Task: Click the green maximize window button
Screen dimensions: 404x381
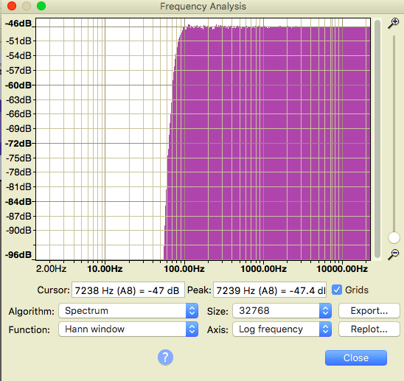Action: tap(41, 6)
